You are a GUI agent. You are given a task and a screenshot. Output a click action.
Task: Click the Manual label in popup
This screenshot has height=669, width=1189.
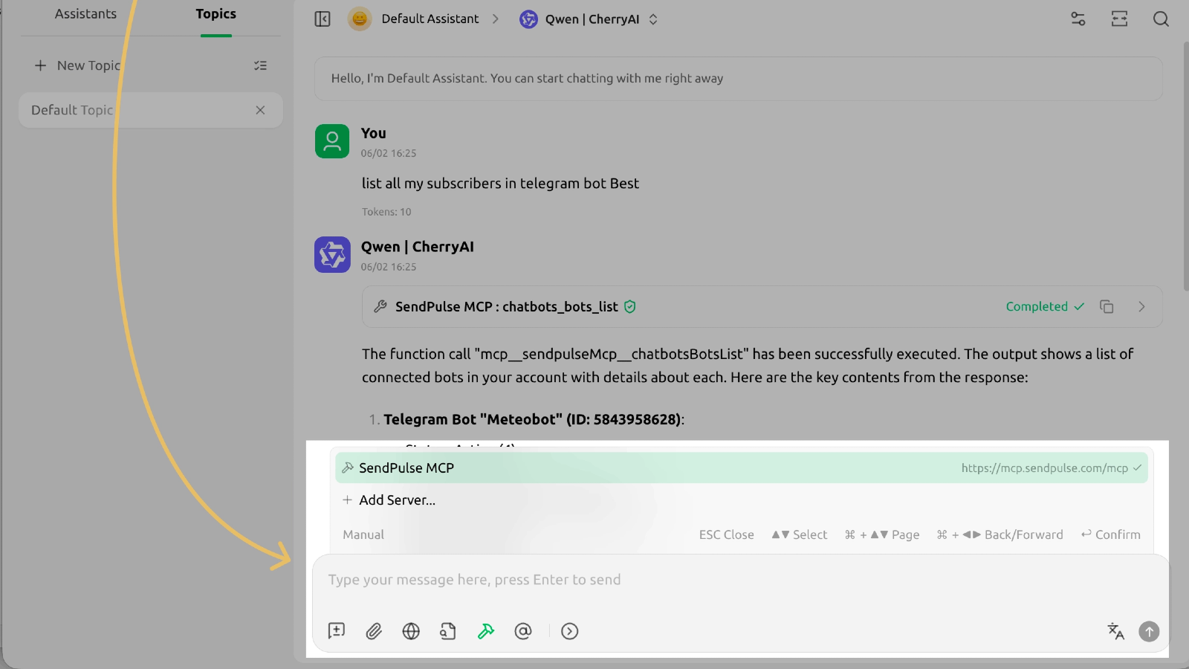coord(363,534)
